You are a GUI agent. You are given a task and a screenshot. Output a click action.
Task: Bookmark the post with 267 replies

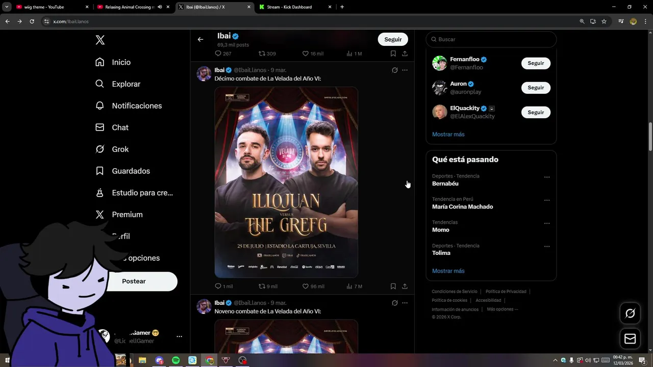[x=393, y=54]
